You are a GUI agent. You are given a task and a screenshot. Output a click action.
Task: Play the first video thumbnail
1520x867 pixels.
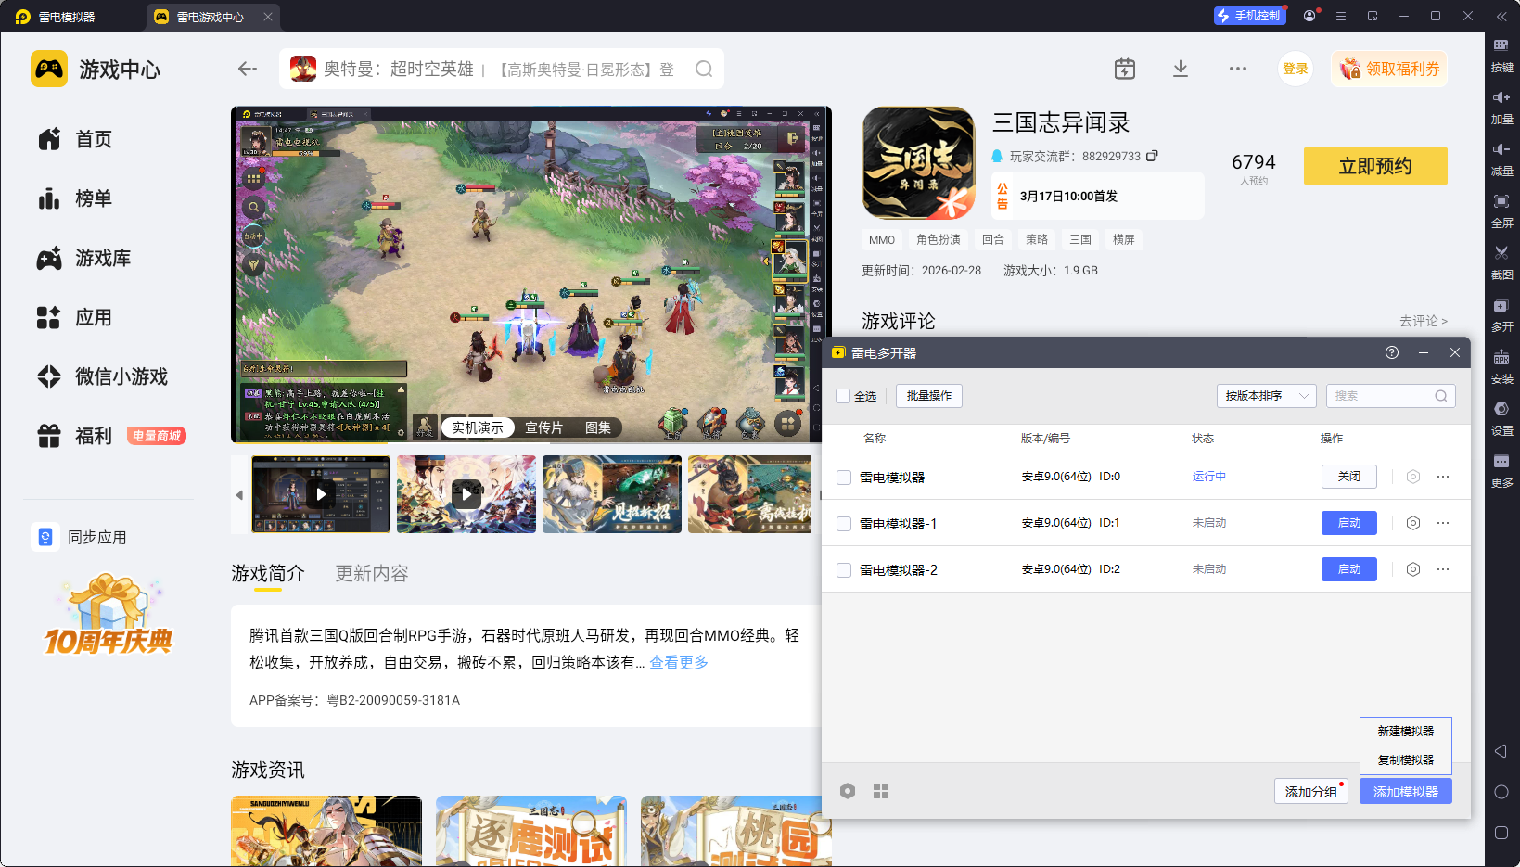click(321, 494)
